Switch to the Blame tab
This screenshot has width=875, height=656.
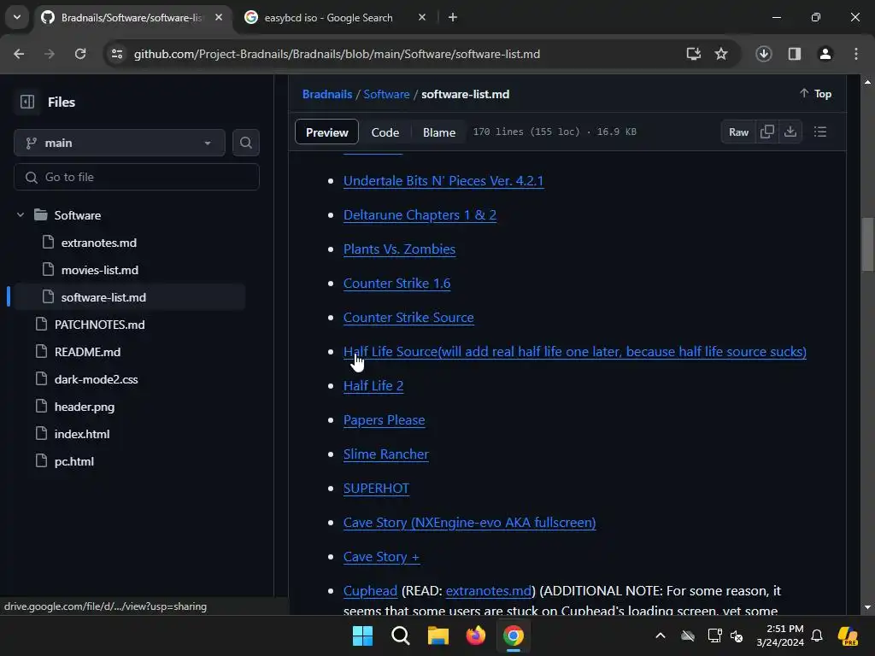(439, 132)
